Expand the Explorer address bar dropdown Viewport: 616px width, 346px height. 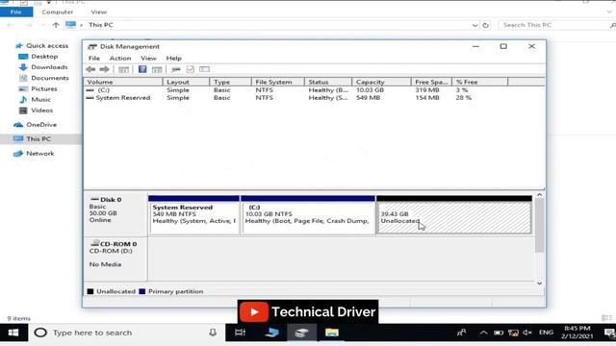[475, 25]
